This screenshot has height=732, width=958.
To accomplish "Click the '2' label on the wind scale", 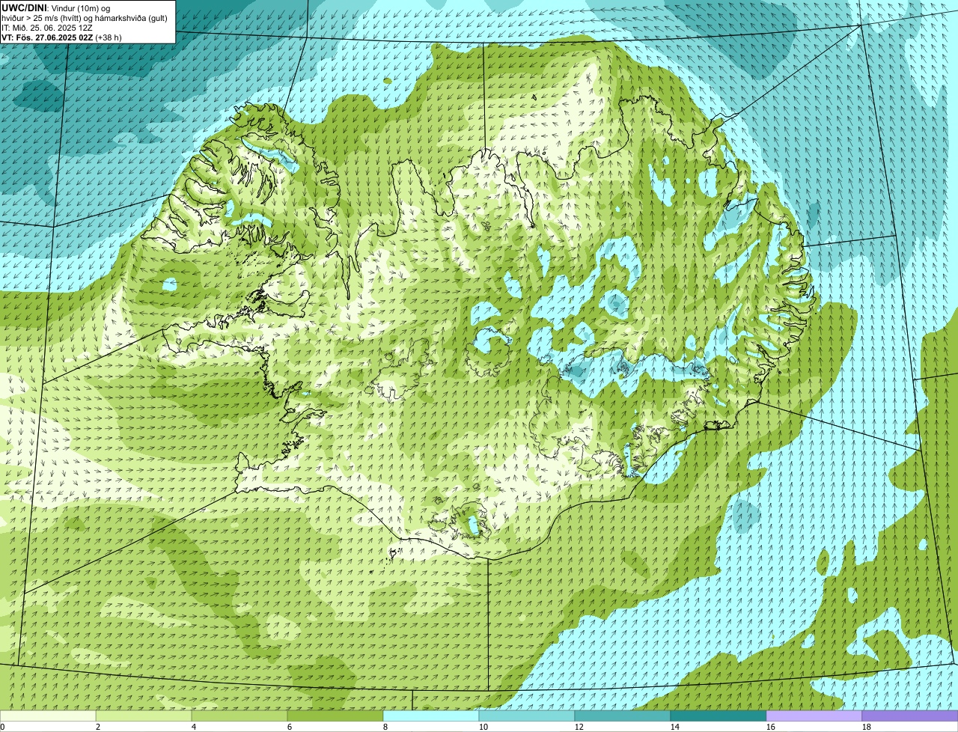I will (98, 727).
